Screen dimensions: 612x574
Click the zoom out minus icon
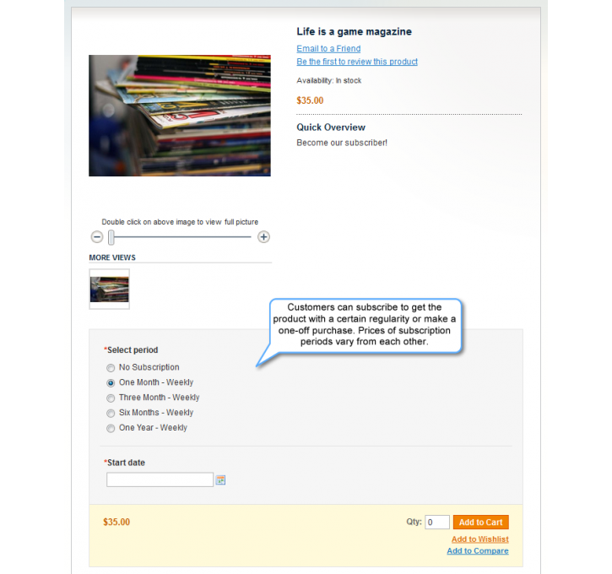97,237
